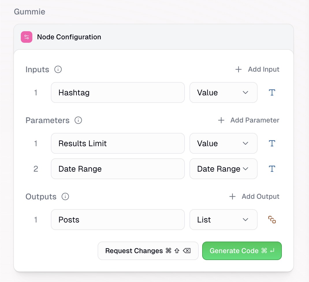
Task: Click the info icon beside Outputs
Action: [65, 196]
